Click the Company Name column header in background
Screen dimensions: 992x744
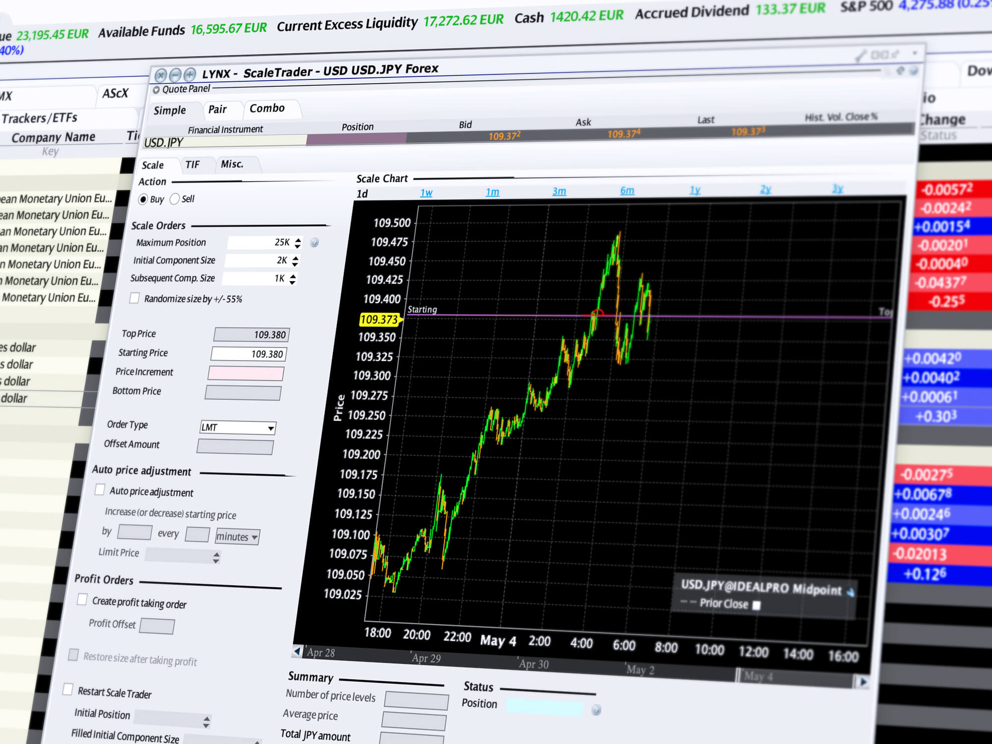click(x=54, y=137)
